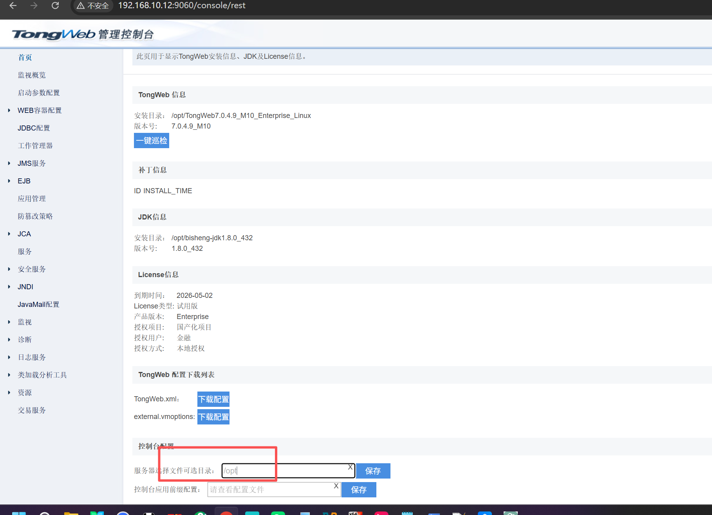Save the 控制台应用前缀配置 setting

click(x=359, y=490)
